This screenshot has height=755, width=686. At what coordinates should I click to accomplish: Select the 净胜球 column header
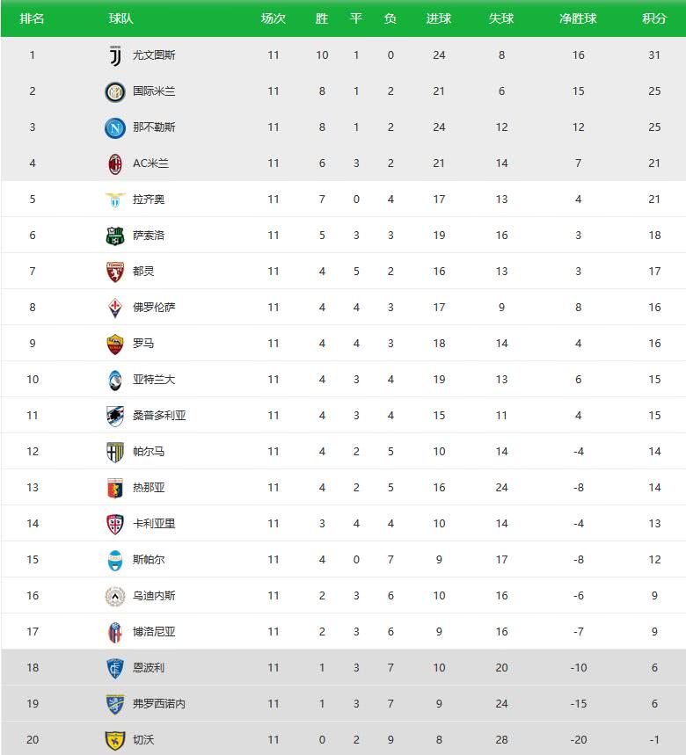coord(578,18)
